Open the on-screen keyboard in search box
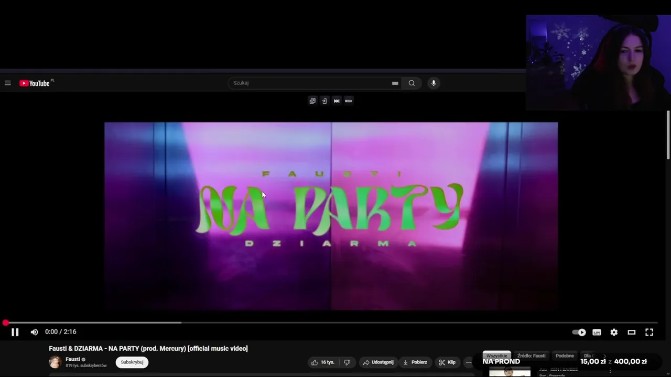The image size is (671, 377). pyautogui.click(x=395, y=83)
